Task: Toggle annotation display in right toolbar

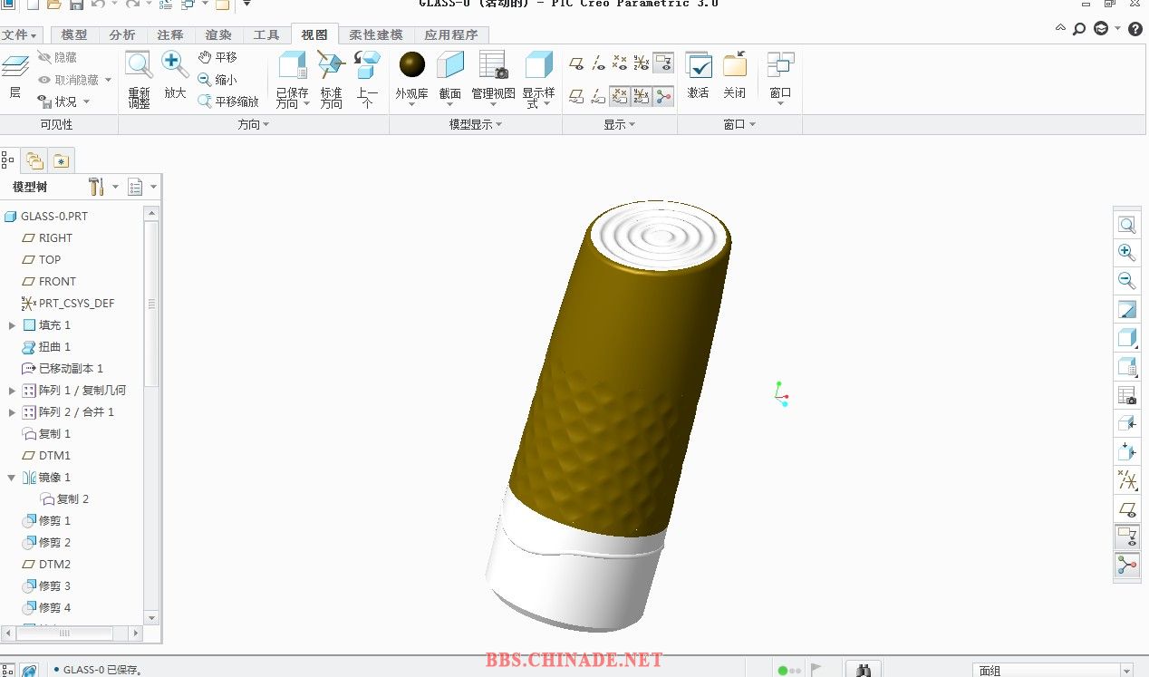Action: pyautogui.click(x=1126, y=537)
